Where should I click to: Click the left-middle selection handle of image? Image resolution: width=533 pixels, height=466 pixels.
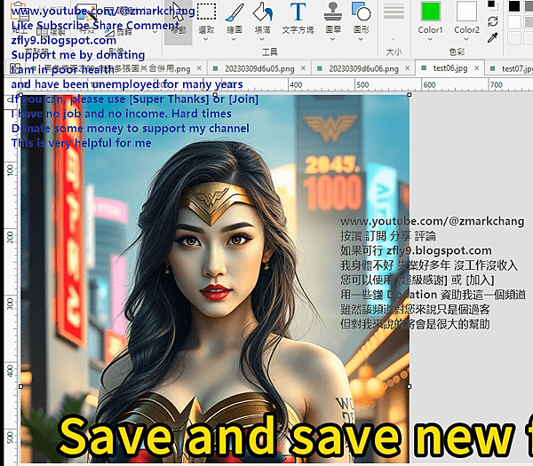(x=20, y=386)
